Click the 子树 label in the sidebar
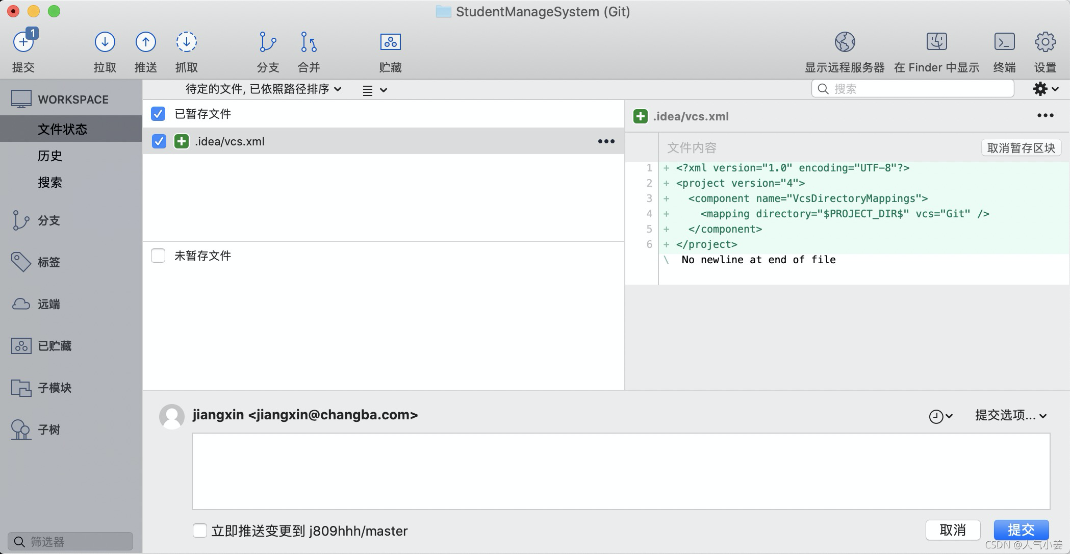Viewport: 1070px width, 554px height. click(49, 430)
